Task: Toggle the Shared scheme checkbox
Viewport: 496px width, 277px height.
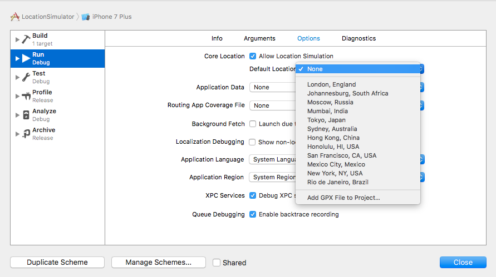Action: (217, 263)
